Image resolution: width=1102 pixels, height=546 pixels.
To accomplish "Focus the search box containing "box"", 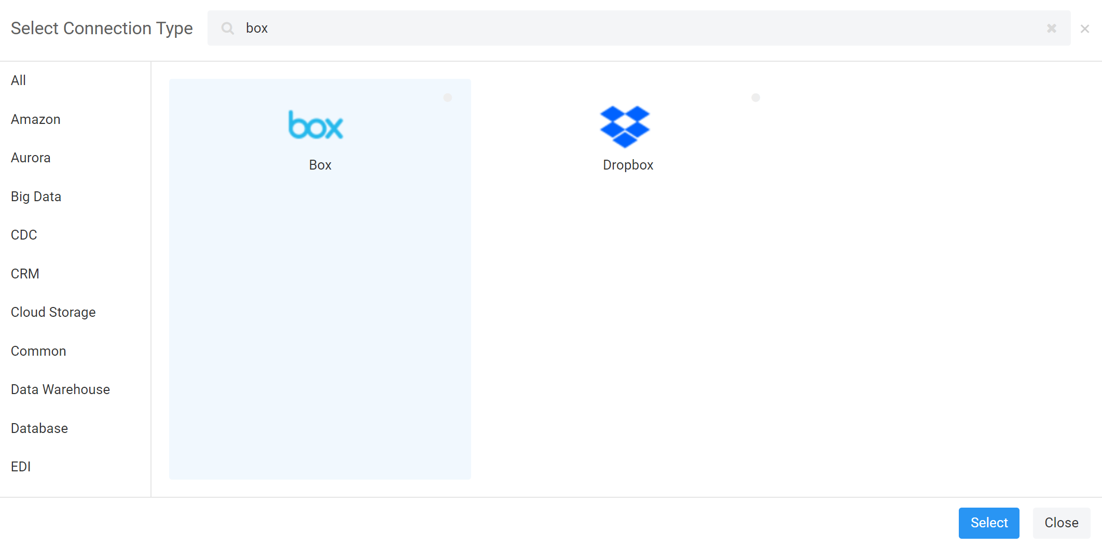I will click(639, 28).
